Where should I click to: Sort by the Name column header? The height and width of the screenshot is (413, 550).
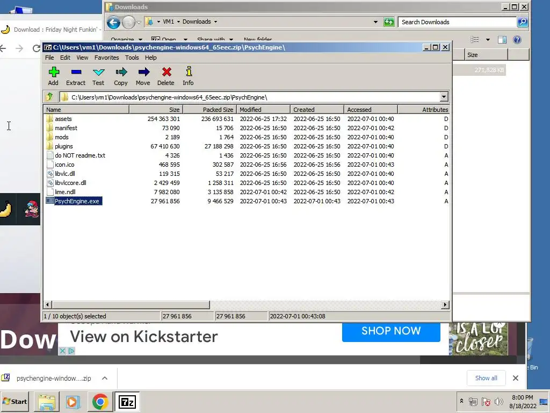pos(86,110)
